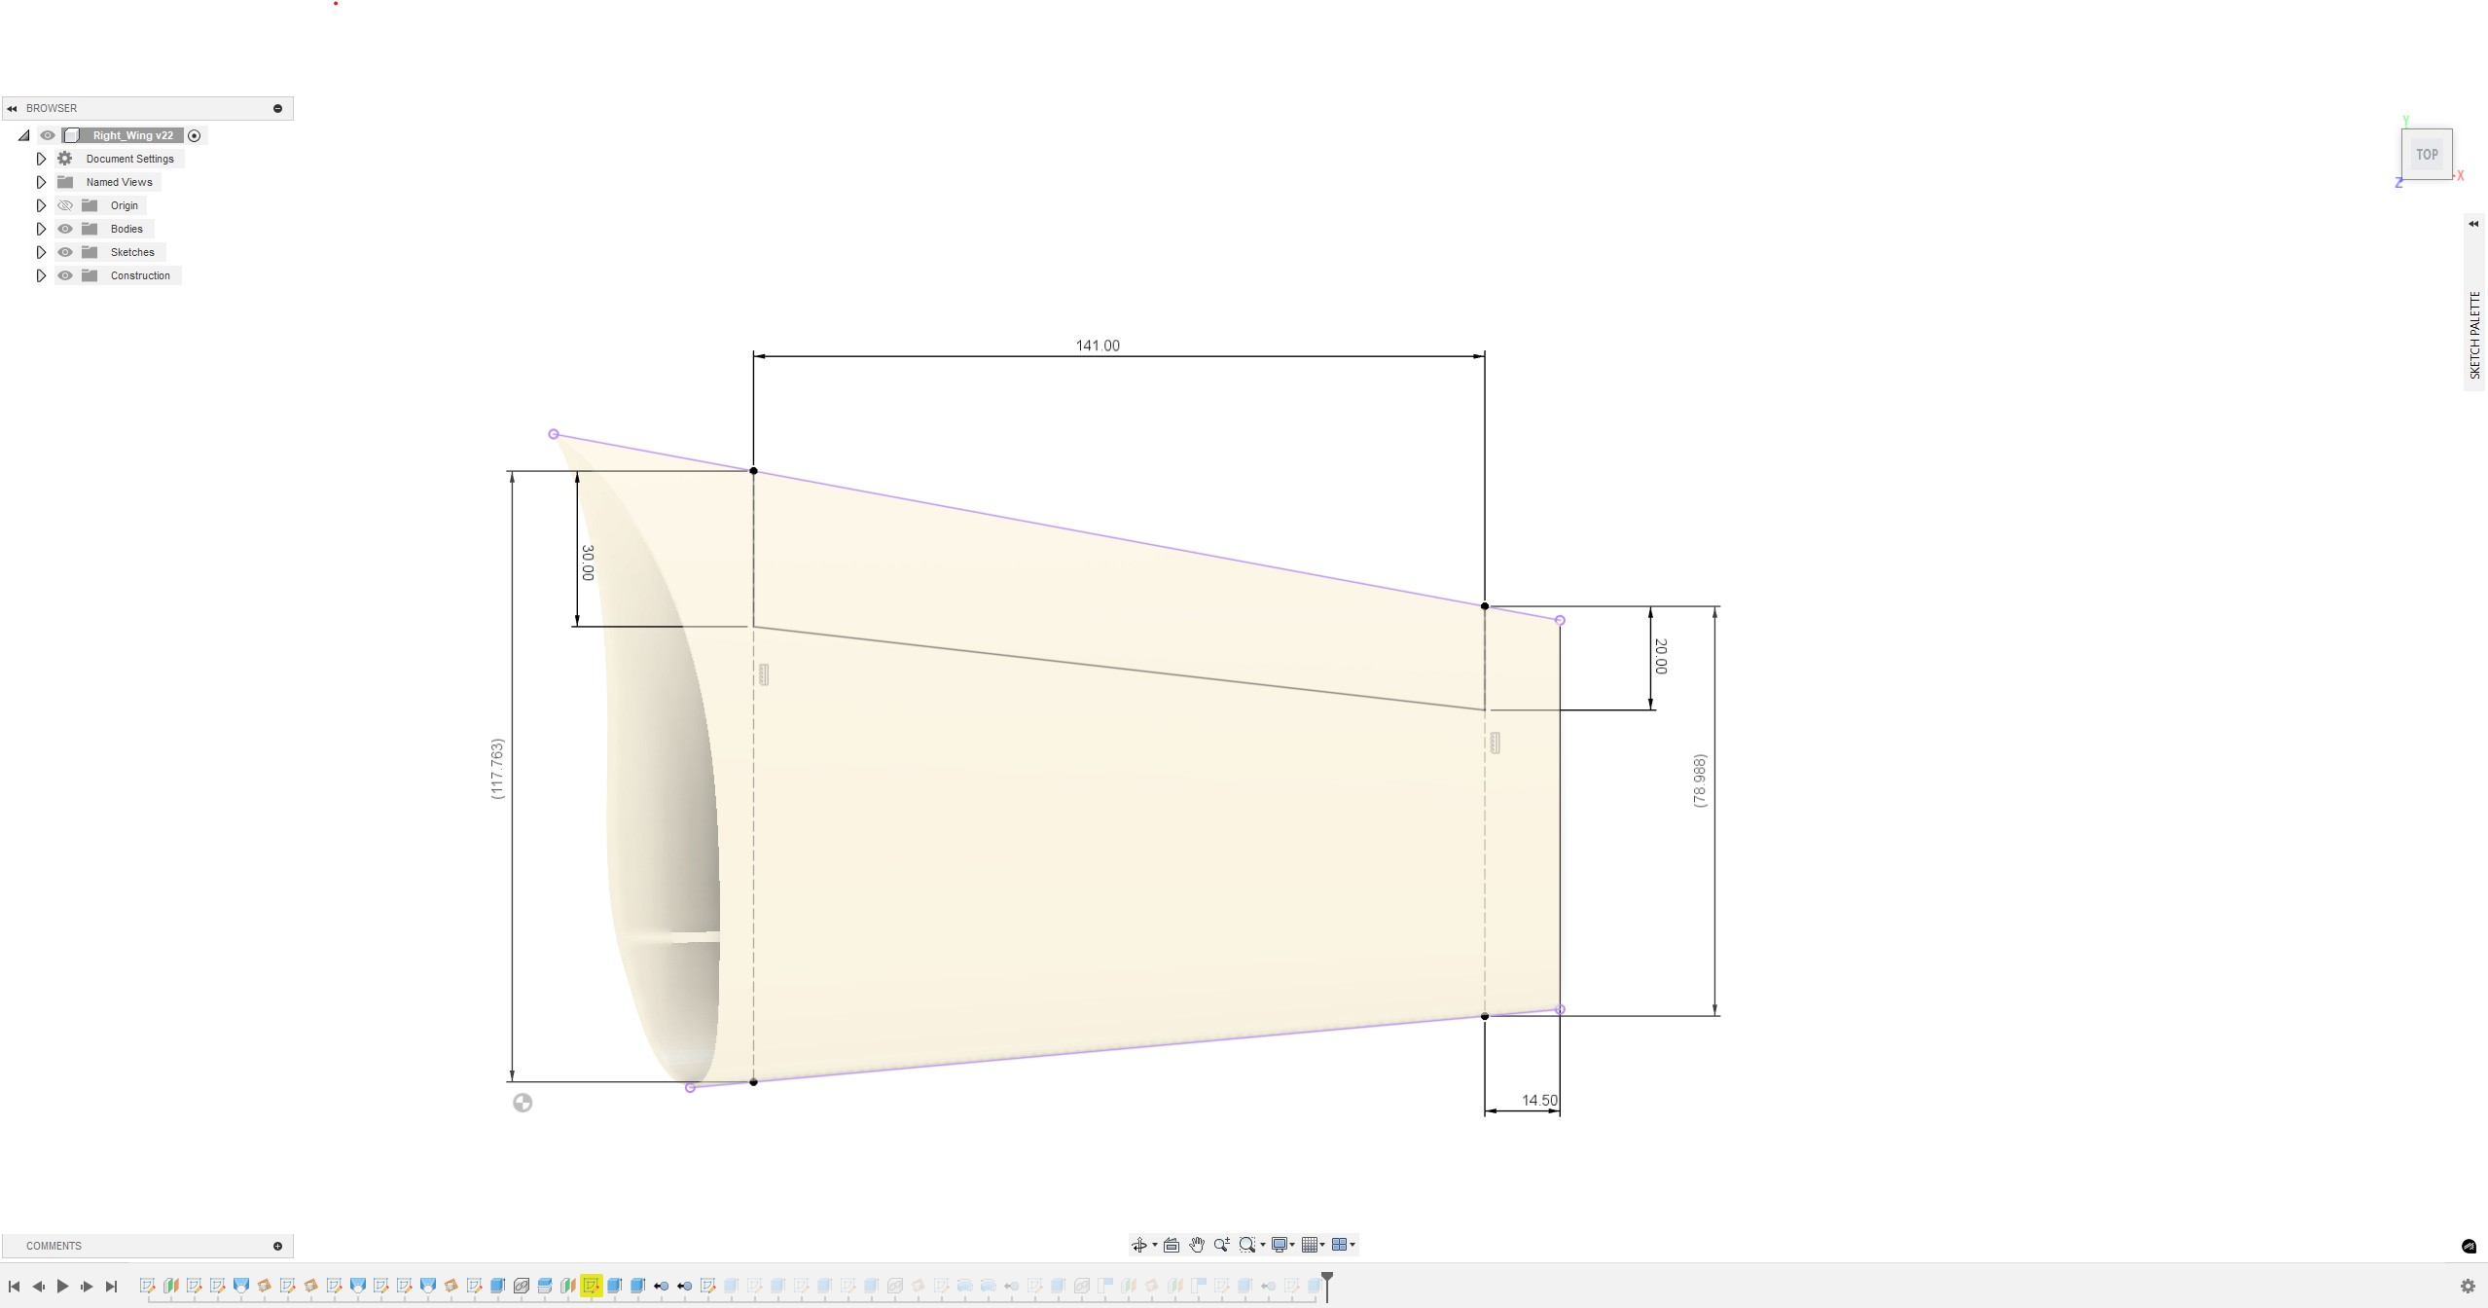Hide the Bodies folder with eye icon
2488x1308 pixels.
(65, 229)
